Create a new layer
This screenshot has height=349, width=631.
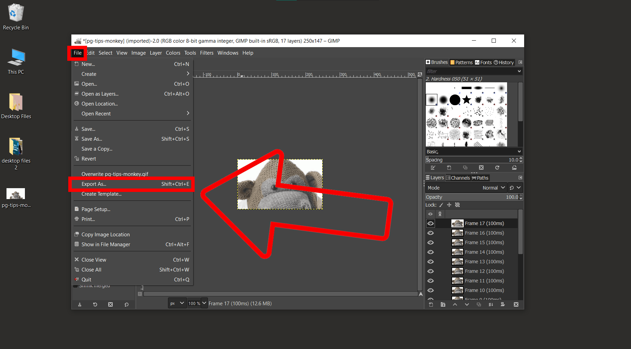[431, 304]
